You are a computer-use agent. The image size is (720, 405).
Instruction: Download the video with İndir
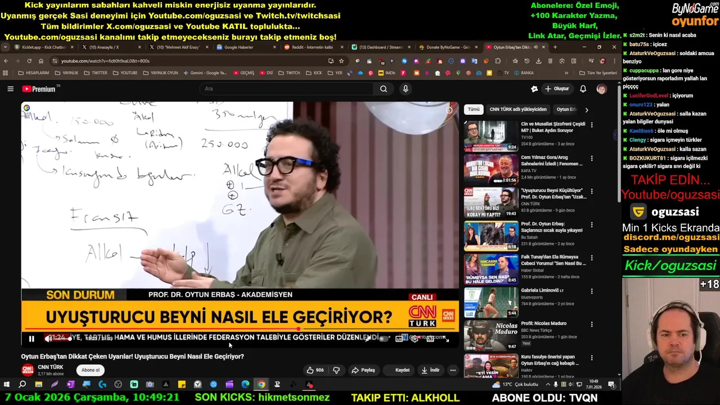[430, 370]
